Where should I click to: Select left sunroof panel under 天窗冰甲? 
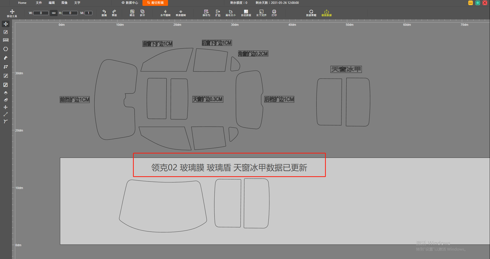pos(329,102)
